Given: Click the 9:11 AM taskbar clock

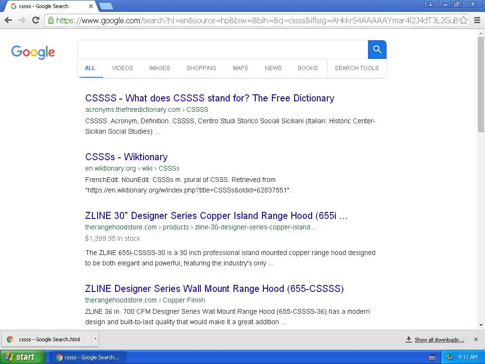Looking at the screenshot, I should [467, 357].
